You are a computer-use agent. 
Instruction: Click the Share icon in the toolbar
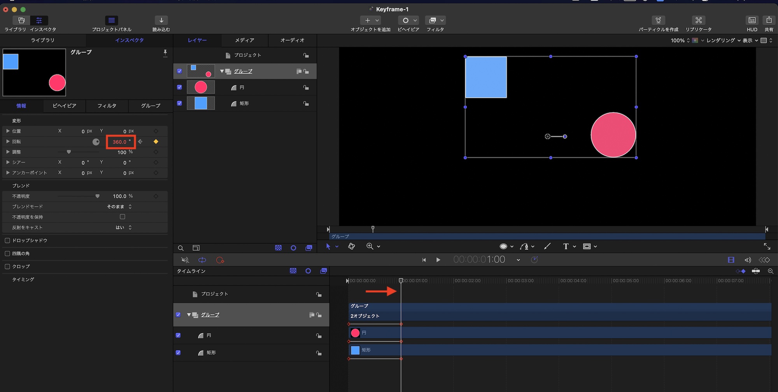point(769,21)
